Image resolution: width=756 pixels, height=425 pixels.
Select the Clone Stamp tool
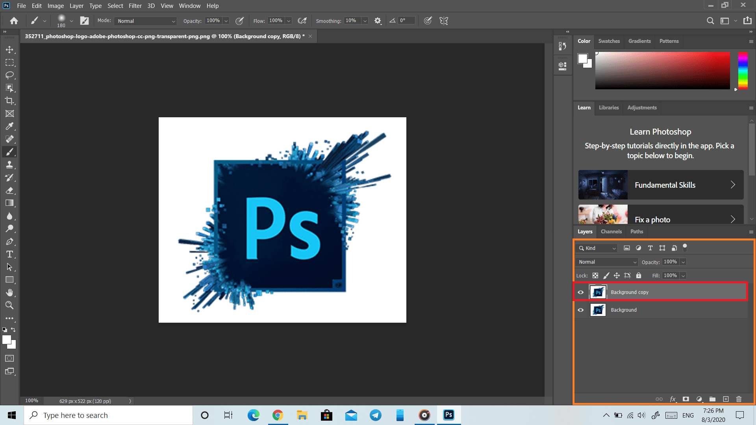[9, 164]
